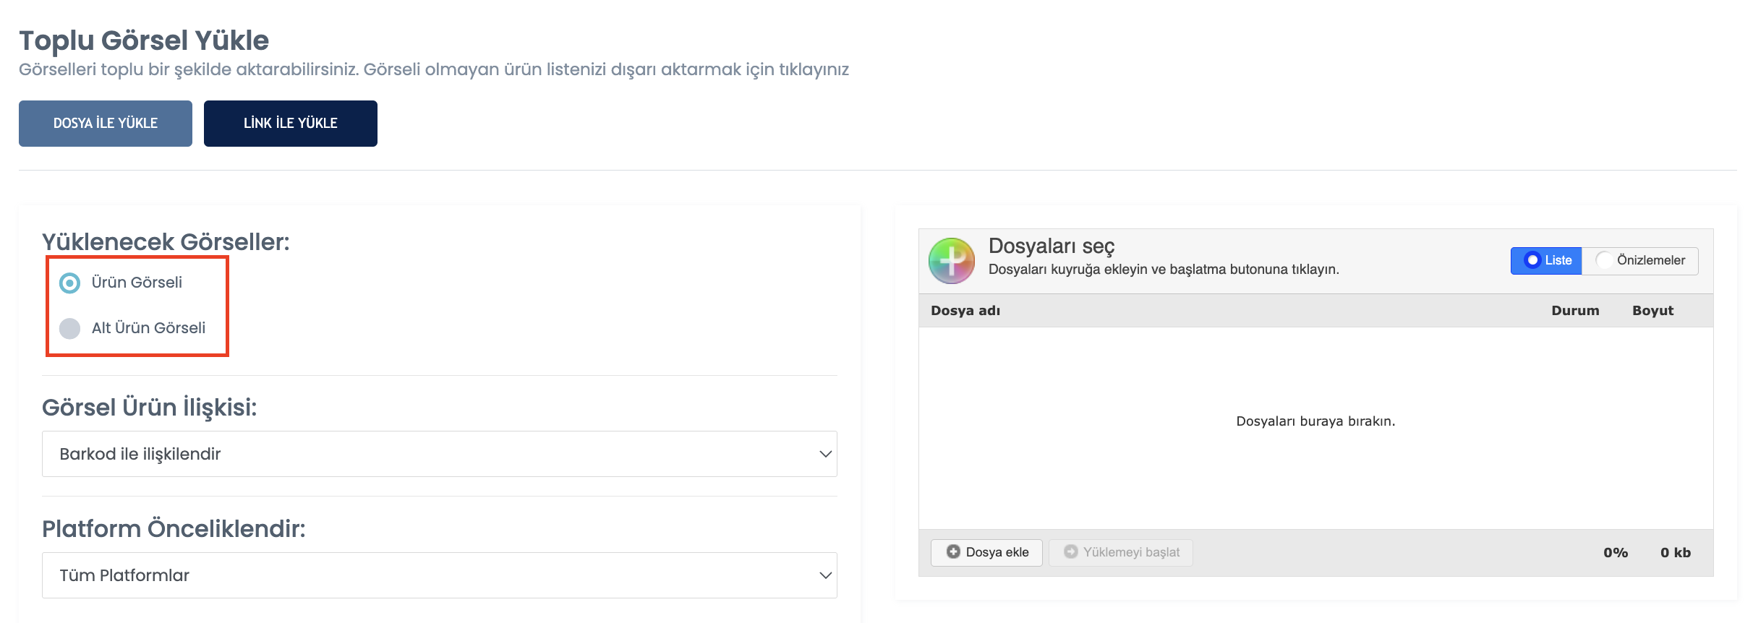Click the Dosya ekle button

pos(986,552)
